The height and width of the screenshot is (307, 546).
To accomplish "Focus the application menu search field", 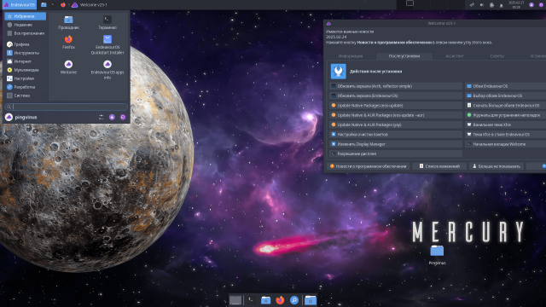I will tap(67, 107).
